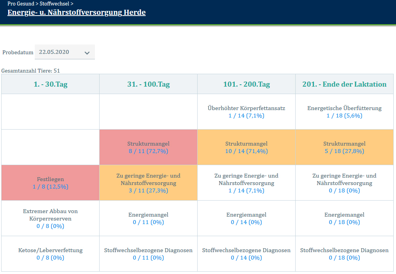Click the 3 / 11 (27,3%) Nährstoffversorgung value
Image resolution: width=396 pixels, height=274 pixels.
(148, 190)
